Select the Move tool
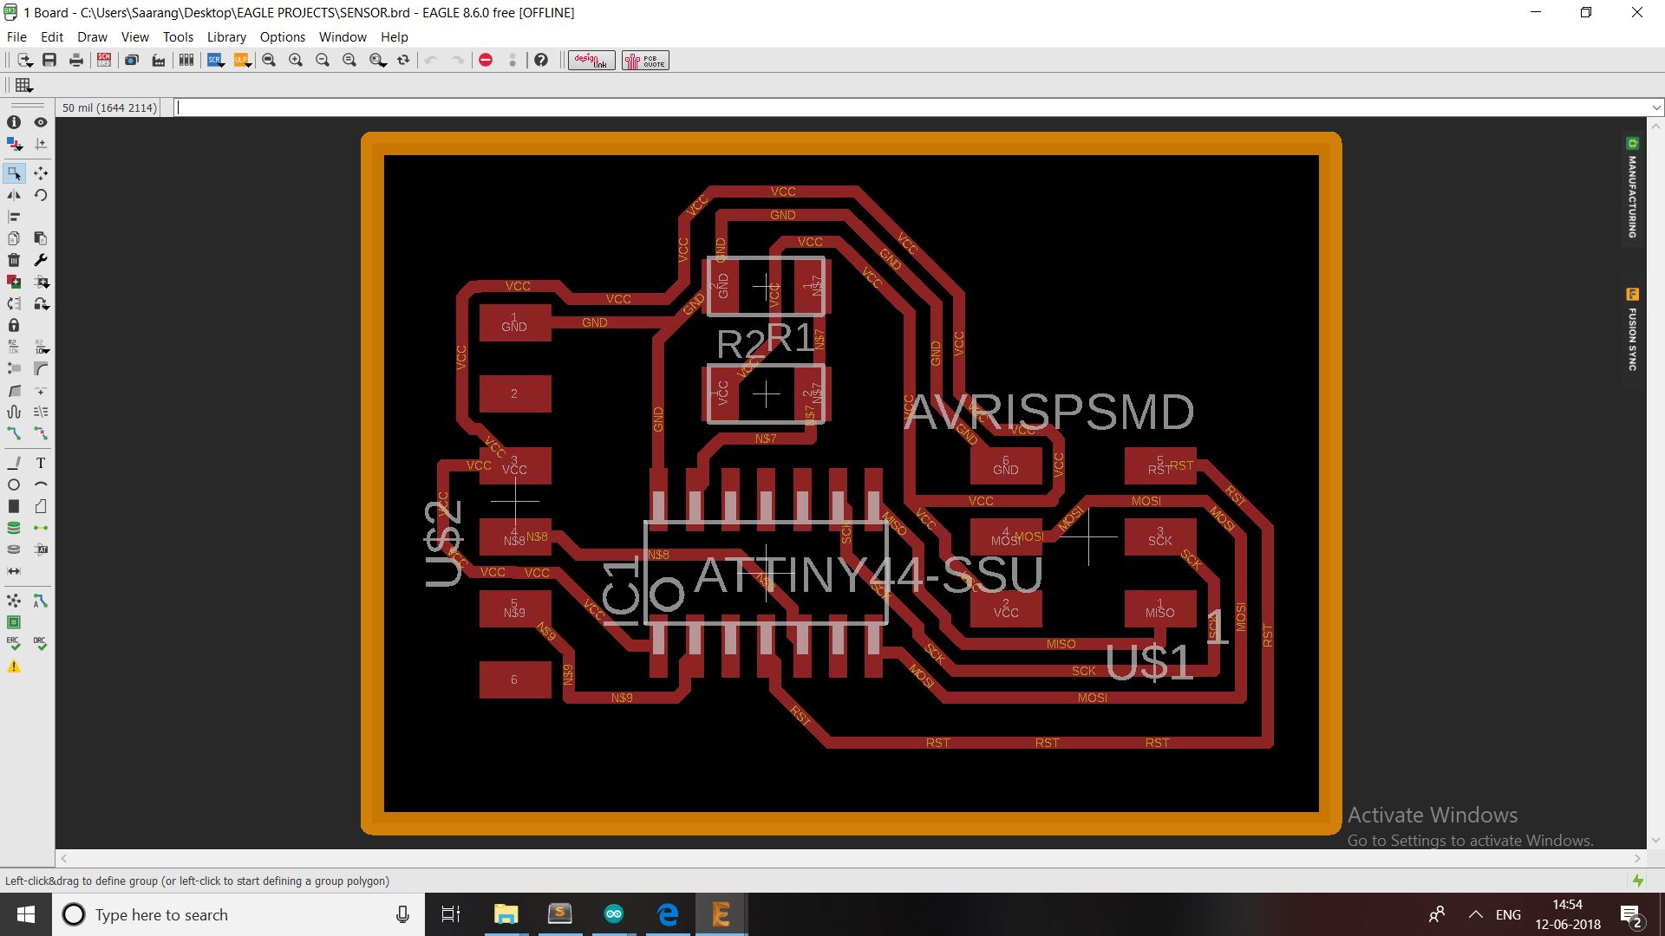Viewport: 1665px width, 936px height. coord(41,173)
